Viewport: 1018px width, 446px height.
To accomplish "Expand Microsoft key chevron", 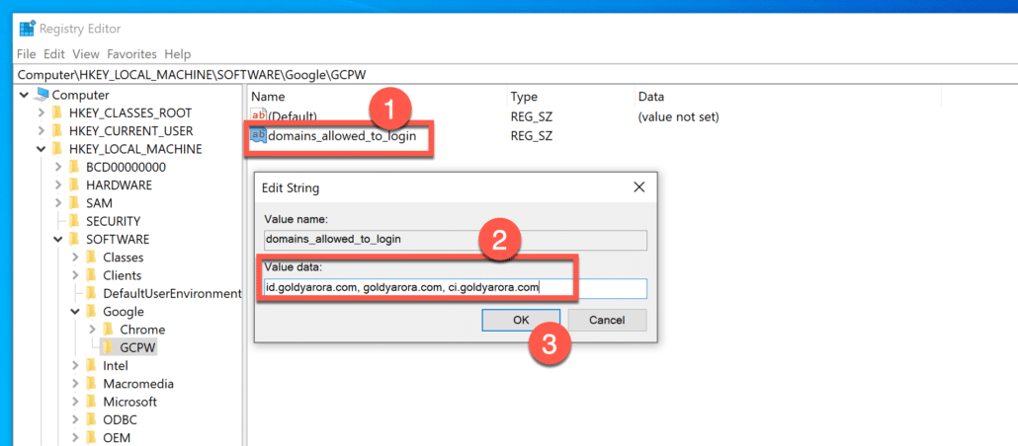I will [75, 402].
